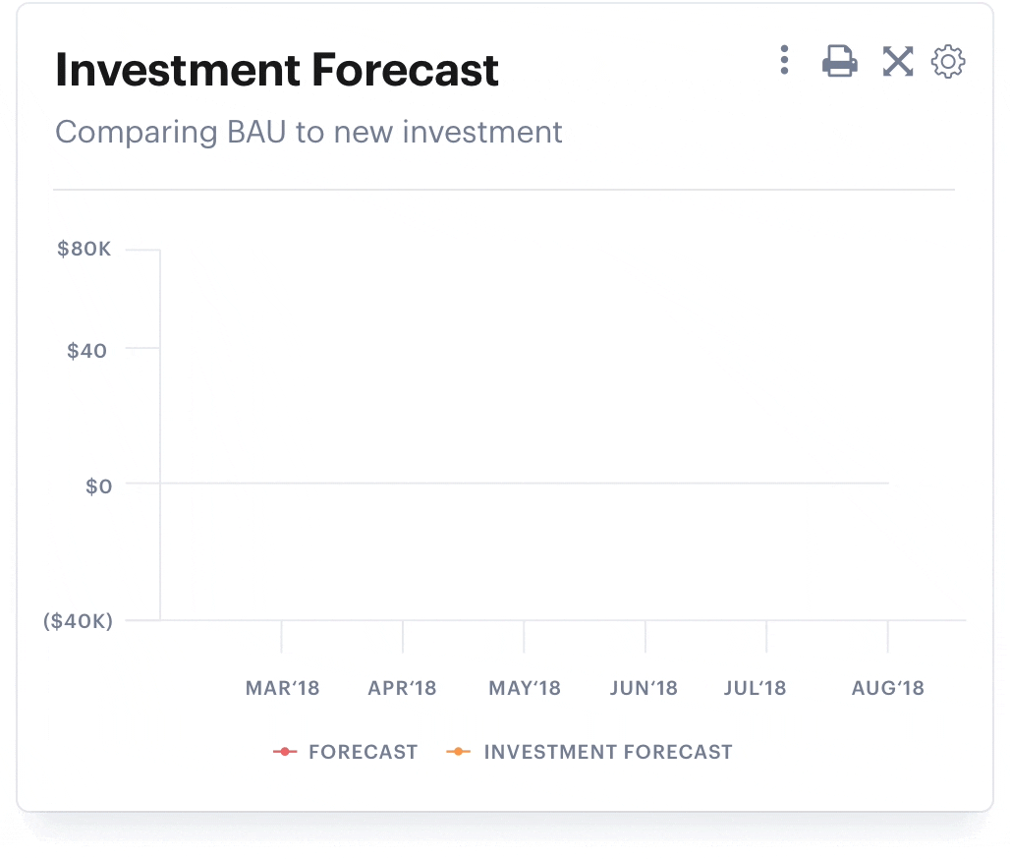
Task: Expand chart with crossed arrows icon
Action: (x=898, y=61)
